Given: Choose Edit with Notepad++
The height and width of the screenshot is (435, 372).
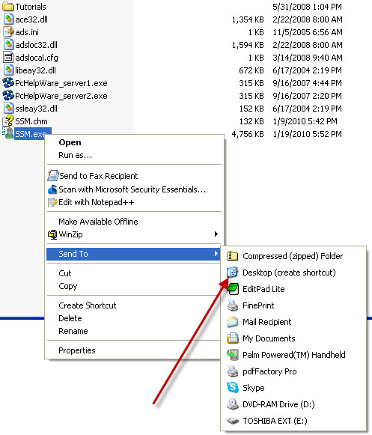Looking at the screenshot, I should (x=97, y=202).
